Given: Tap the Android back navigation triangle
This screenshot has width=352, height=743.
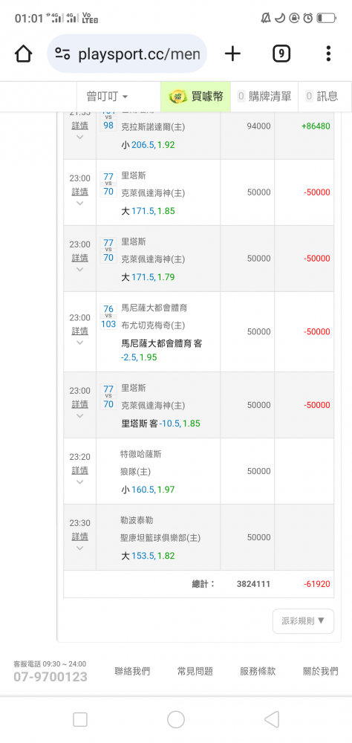Looking at the screenshot, I should 272,719.
